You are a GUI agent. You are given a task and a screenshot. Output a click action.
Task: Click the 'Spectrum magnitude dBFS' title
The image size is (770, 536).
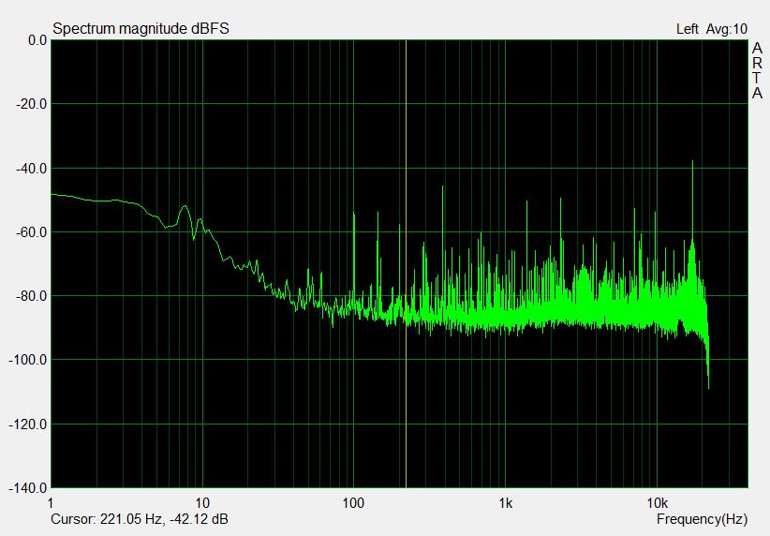click(141, 29)
